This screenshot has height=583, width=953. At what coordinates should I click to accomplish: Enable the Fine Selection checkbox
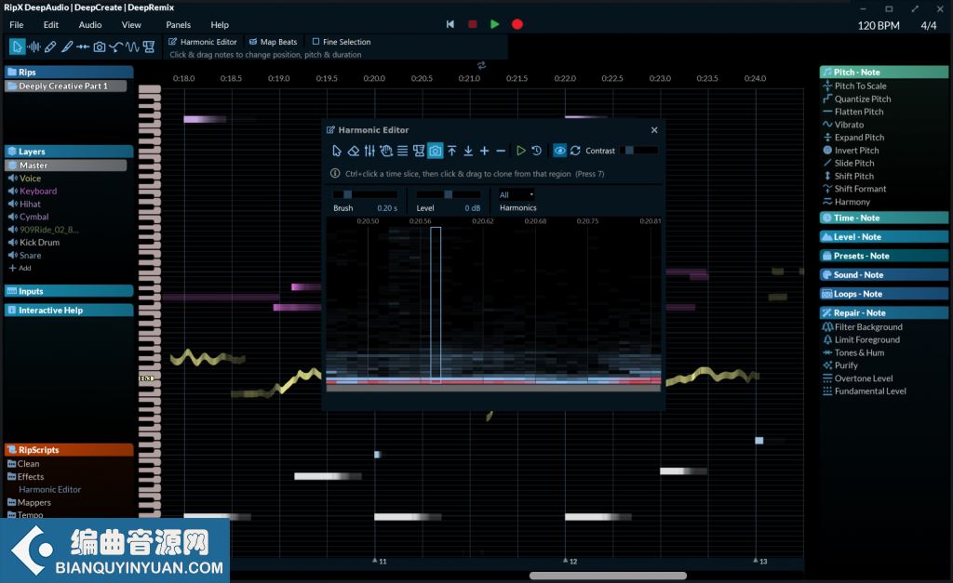pos(315,42)
